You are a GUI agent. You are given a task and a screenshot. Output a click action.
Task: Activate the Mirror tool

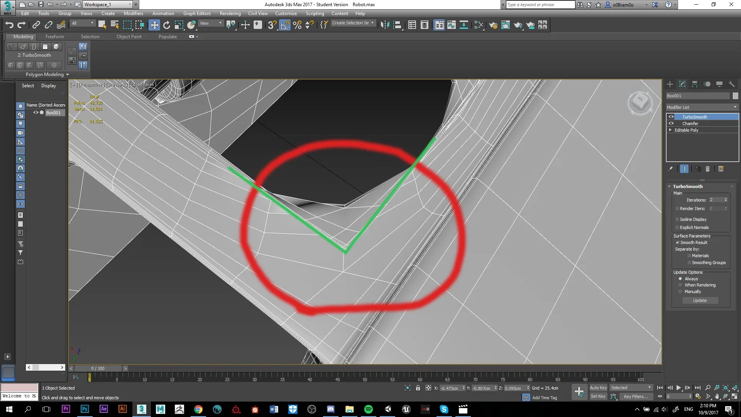[x=384, y=25]
